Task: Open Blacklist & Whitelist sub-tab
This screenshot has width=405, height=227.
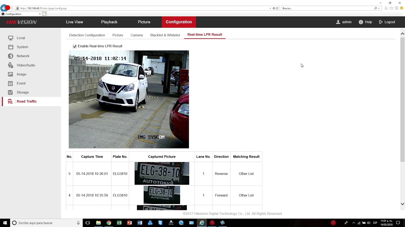Action: [165, 35]
